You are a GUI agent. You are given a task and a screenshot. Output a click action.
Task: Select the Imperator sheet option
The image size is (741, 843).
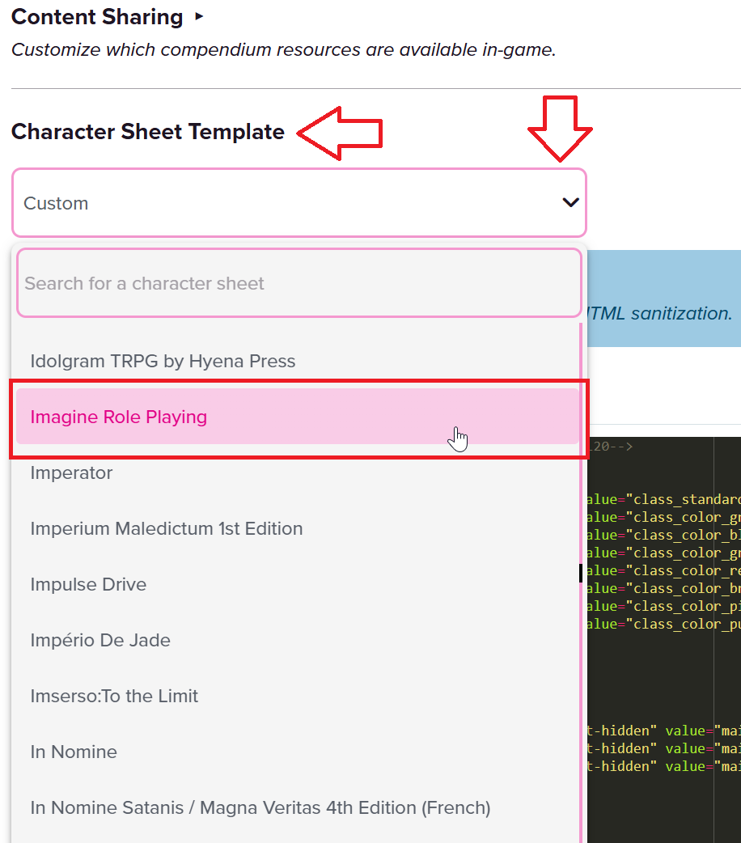click(71, 472)
